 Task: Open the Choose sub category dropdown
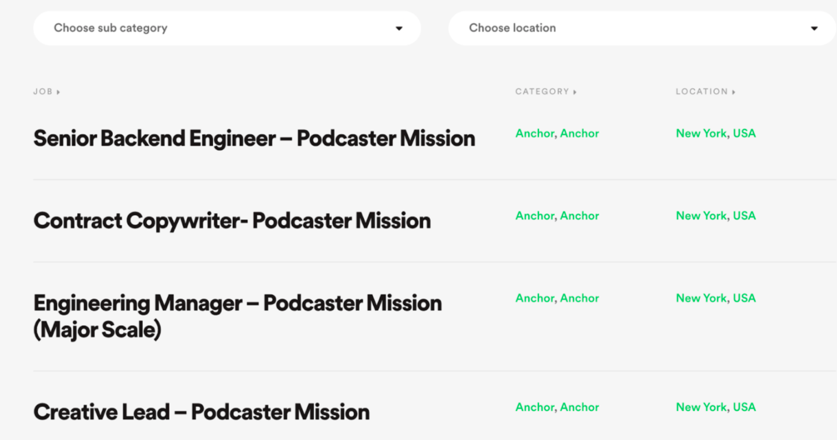tap(227, 28)
